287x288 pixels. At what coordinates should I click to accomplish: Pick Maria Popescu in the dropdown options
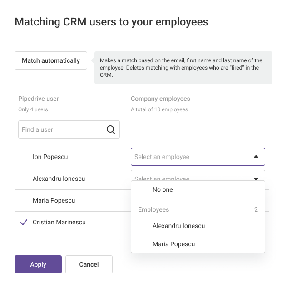tap(173, 244)
